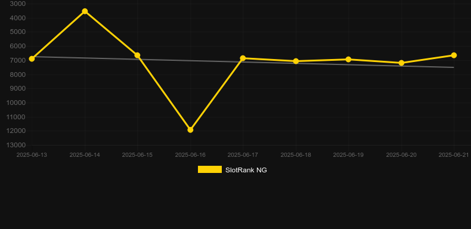Select the data point for 2025-06-20

(401, 63)
